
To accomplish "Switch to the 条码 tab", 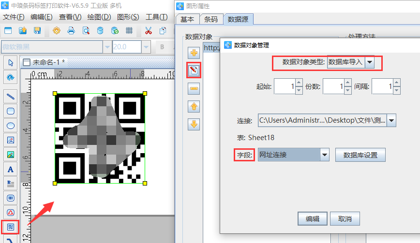I will coord(211,19).
